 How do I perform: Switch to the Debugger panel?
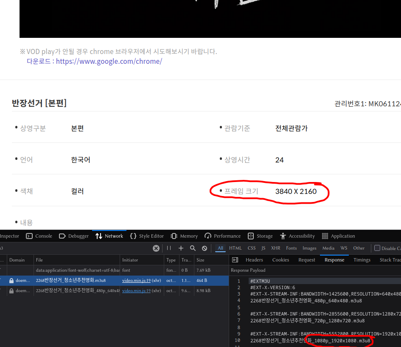[74, 236]
